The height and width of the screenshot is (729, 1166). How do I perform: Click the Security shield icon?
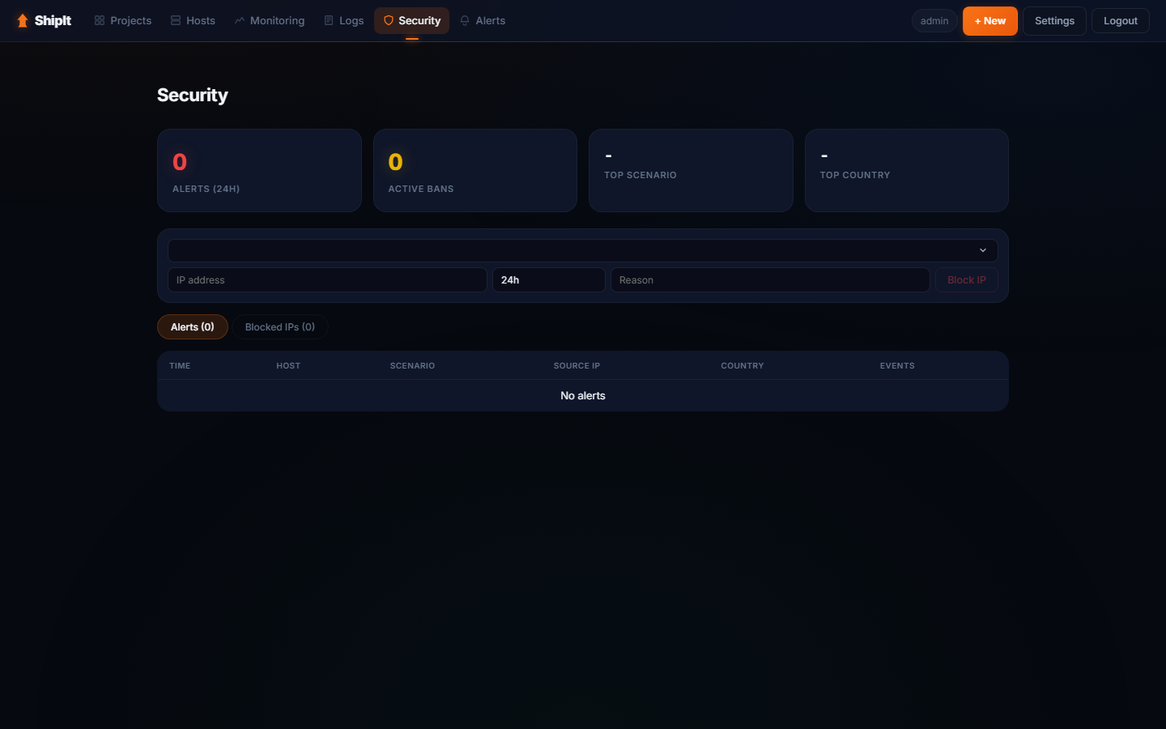point(389,21)
